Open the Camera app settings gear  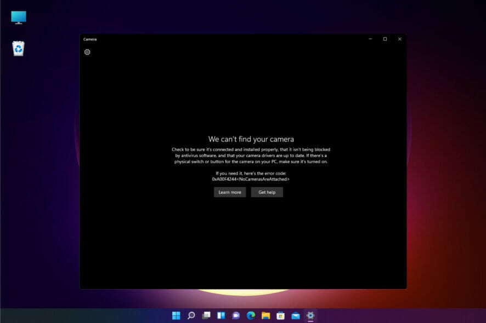coord(87,53)
